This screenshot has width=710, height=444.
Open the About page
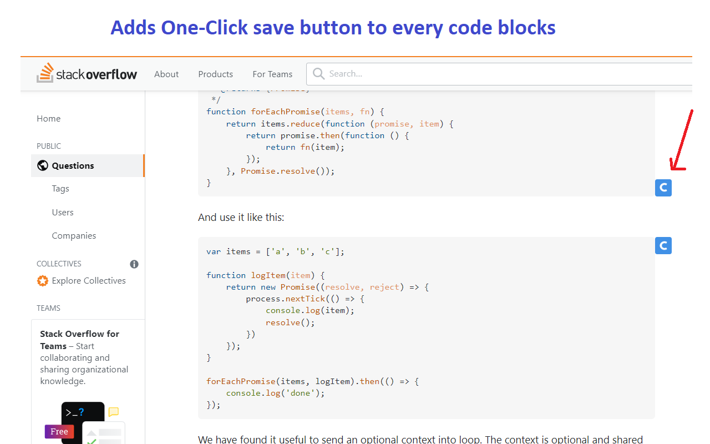click(x=166, y=74)
